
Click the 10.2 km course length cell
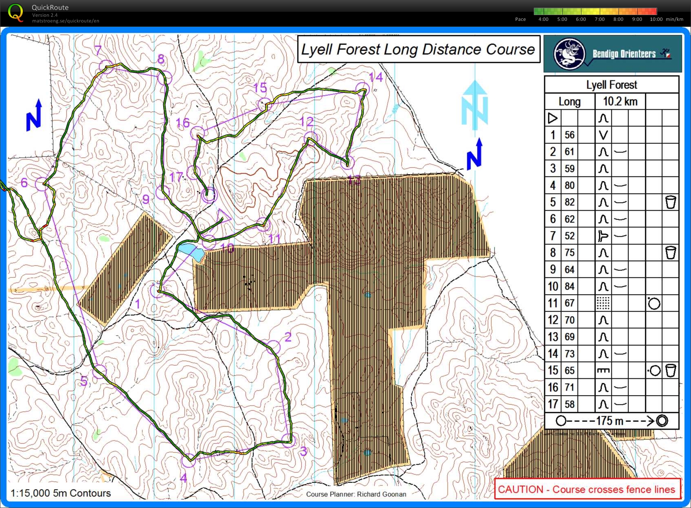[x=620, y=101]
